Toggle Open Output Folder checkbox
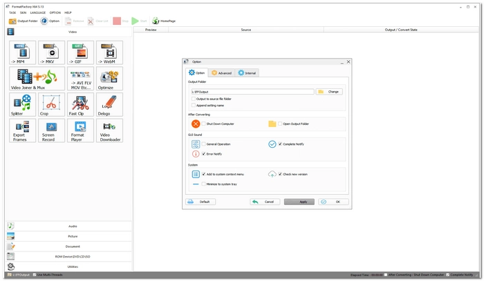The height and width of the screenshot is (281, 484). point(280,124)
